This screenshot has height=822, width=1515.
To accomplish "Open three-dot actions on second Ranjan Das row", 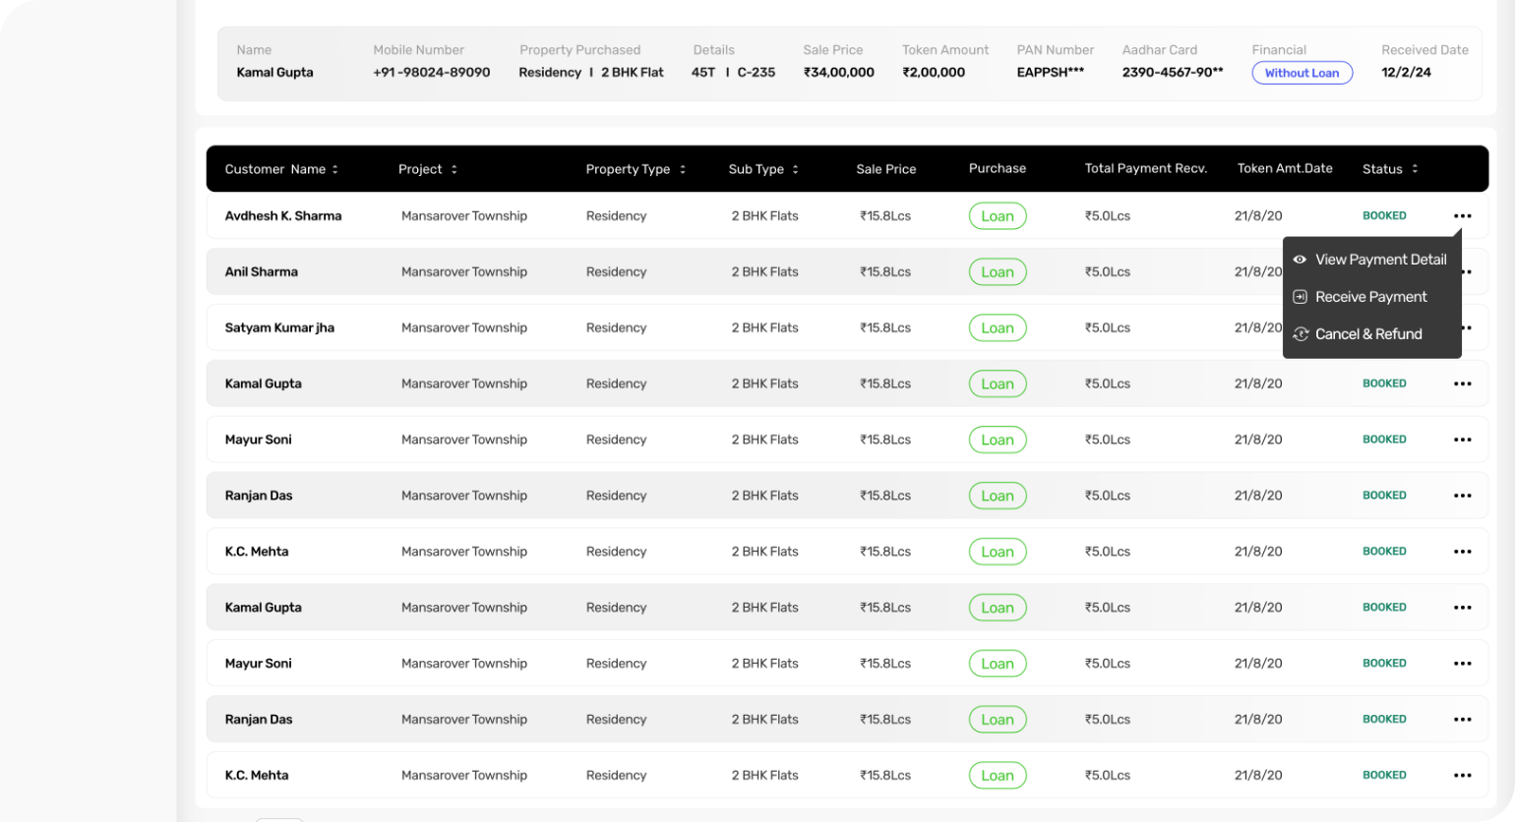I will 1463,721.
